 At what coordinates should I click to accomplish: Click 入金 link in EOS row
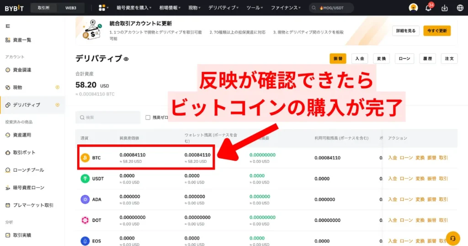(393, 241)
